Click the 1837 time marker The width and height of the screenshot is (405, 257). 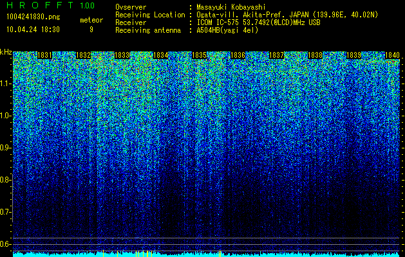tap(276, 55)
